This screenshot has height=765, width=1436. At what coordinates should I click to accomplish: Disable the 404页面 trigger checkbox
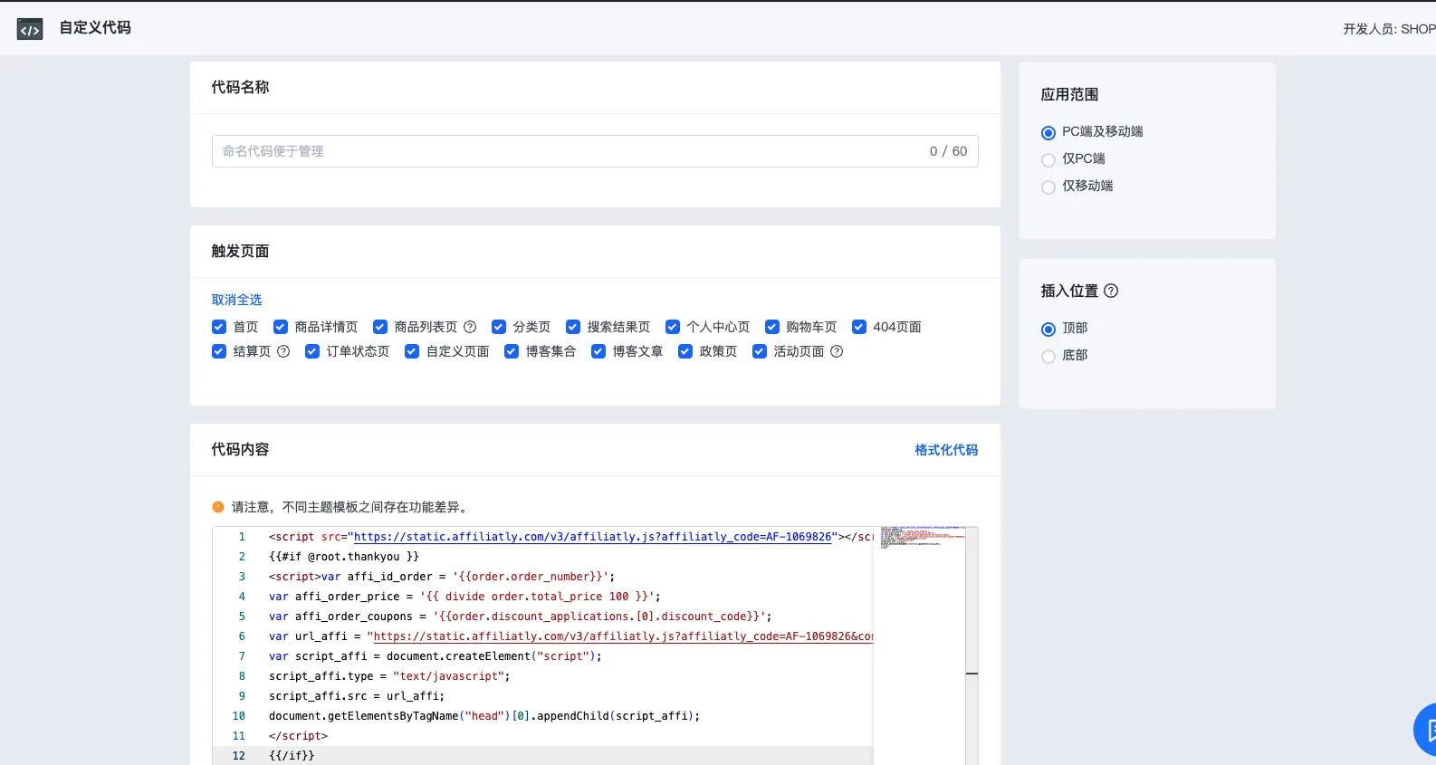click(859, 327)
